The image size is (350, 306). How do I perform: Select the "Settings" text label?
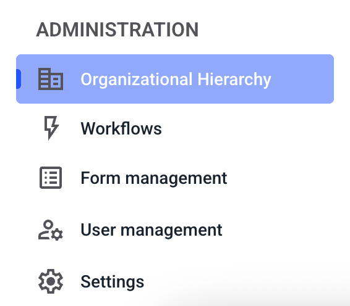(x=113, y=282)
